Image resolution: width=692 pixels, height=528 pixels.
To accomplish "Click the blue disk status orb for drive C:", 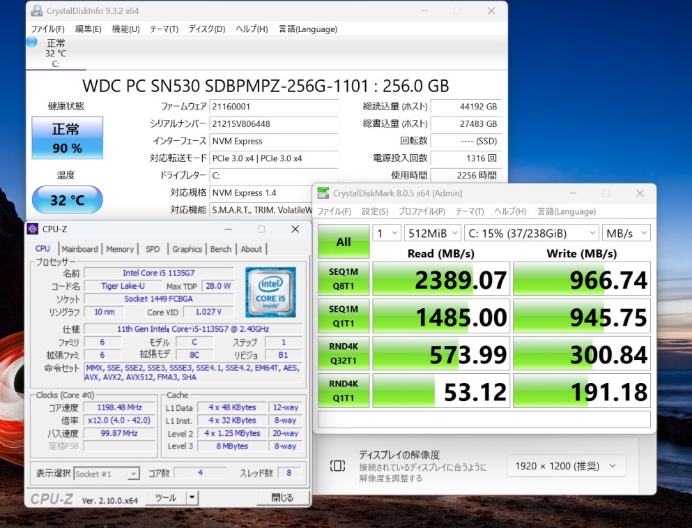I will coord(31,42).
